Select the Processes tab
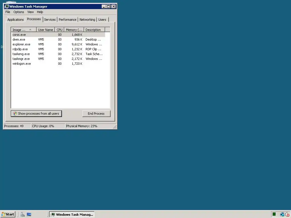This screenshot has height=218, width=291. coord(34,19)
